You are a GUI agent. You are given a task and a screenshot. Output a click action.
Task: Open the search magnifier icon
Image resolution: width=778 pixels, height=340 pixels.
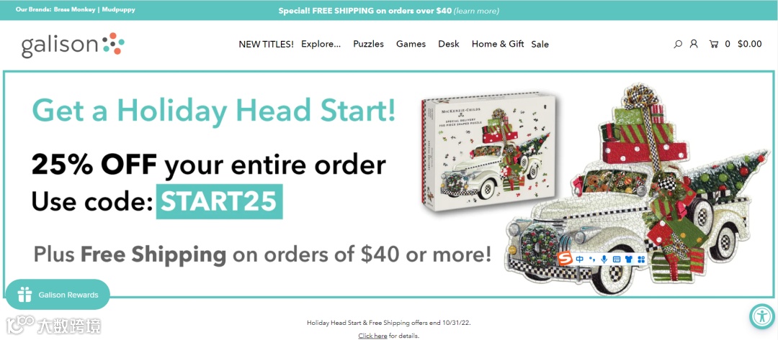(678, 44)
